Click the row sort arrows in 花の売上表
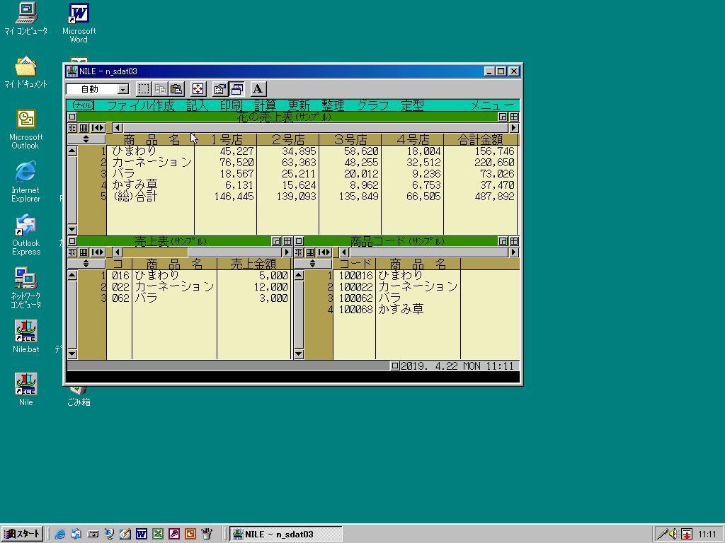Viewport: 725px width, 543px height. click(x=86, y=139)
